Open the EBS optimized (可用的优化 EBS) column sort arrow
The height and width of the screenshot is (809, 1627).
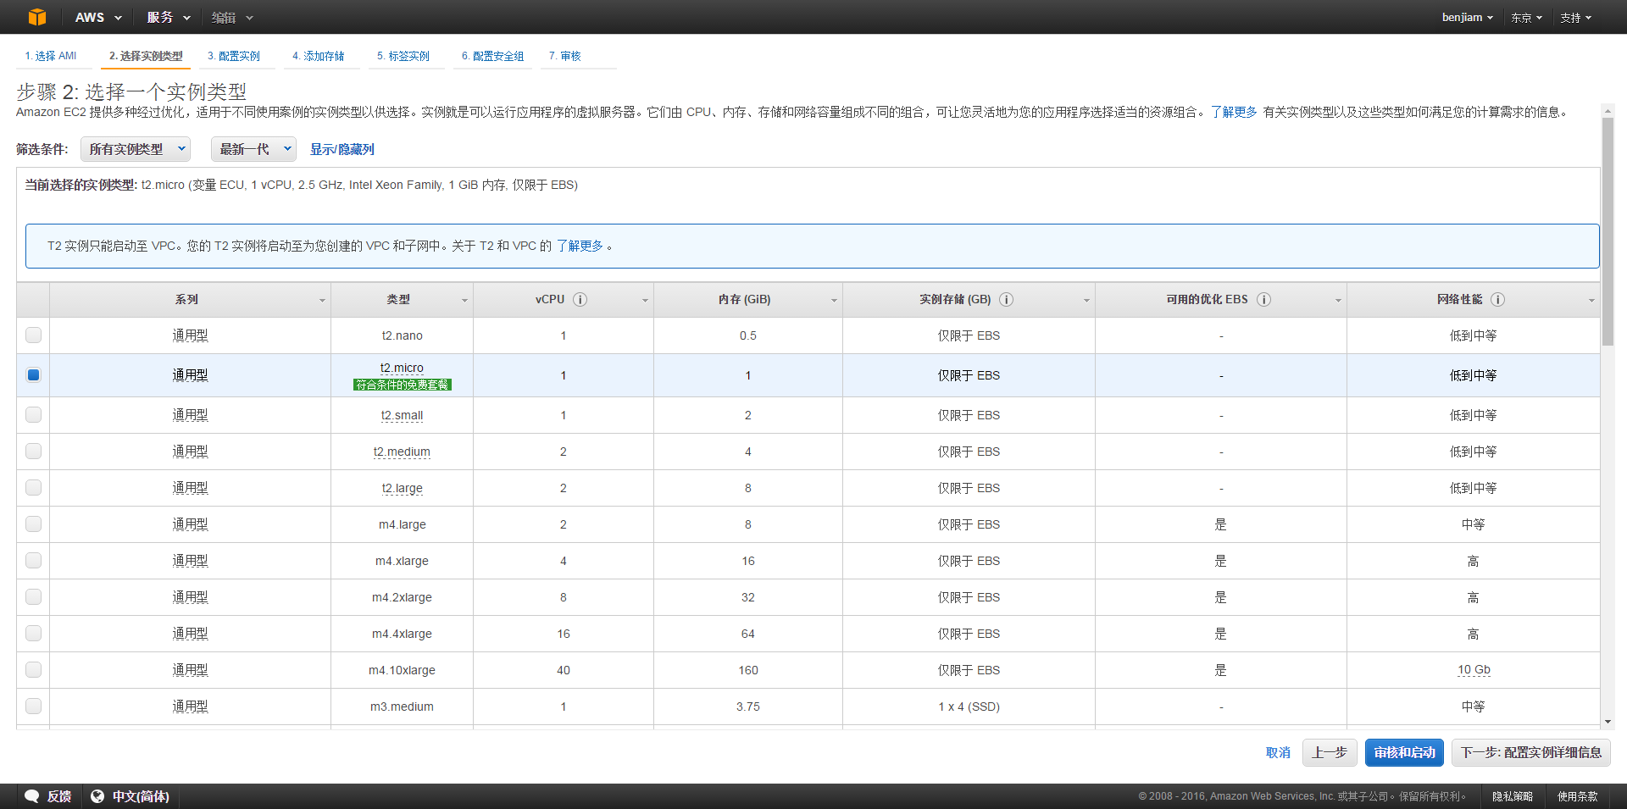[1338, 301]
